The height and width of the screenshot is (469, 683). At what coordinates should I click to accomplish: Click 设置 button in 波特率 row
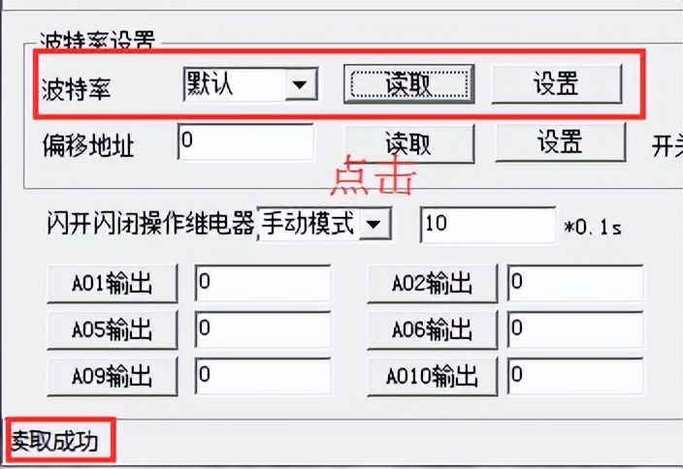click(556, 84)
